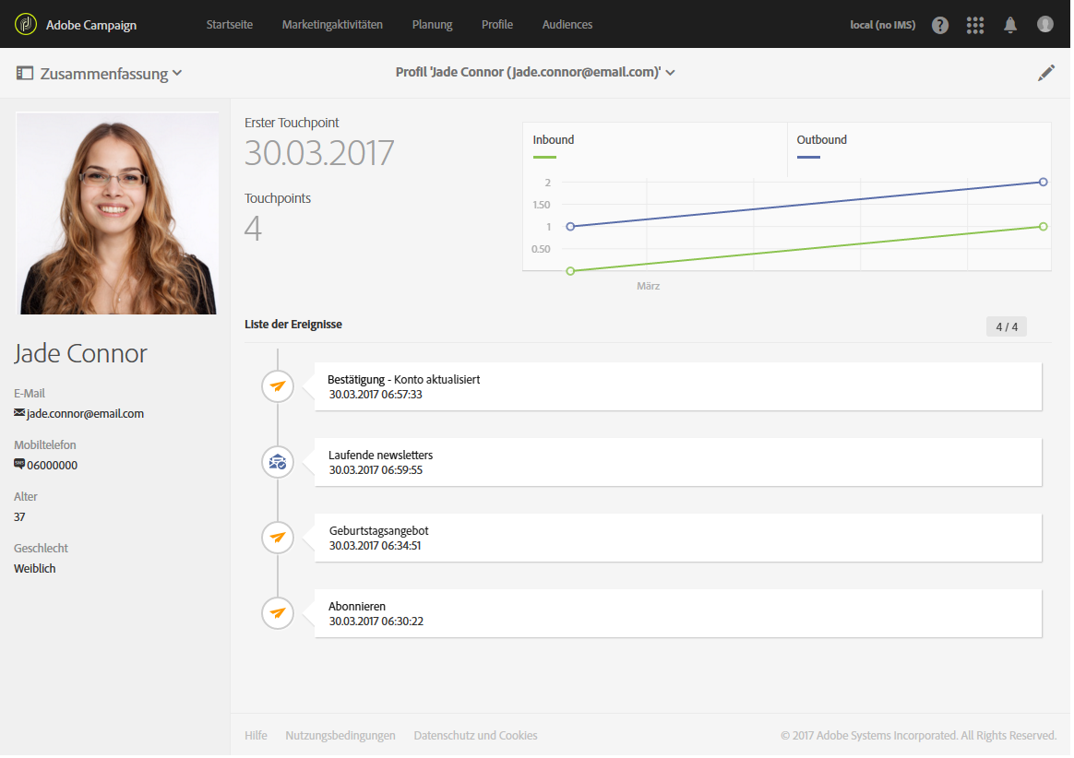
Task: Click the Outbound end data point at 2
Action: point(1043,183)
